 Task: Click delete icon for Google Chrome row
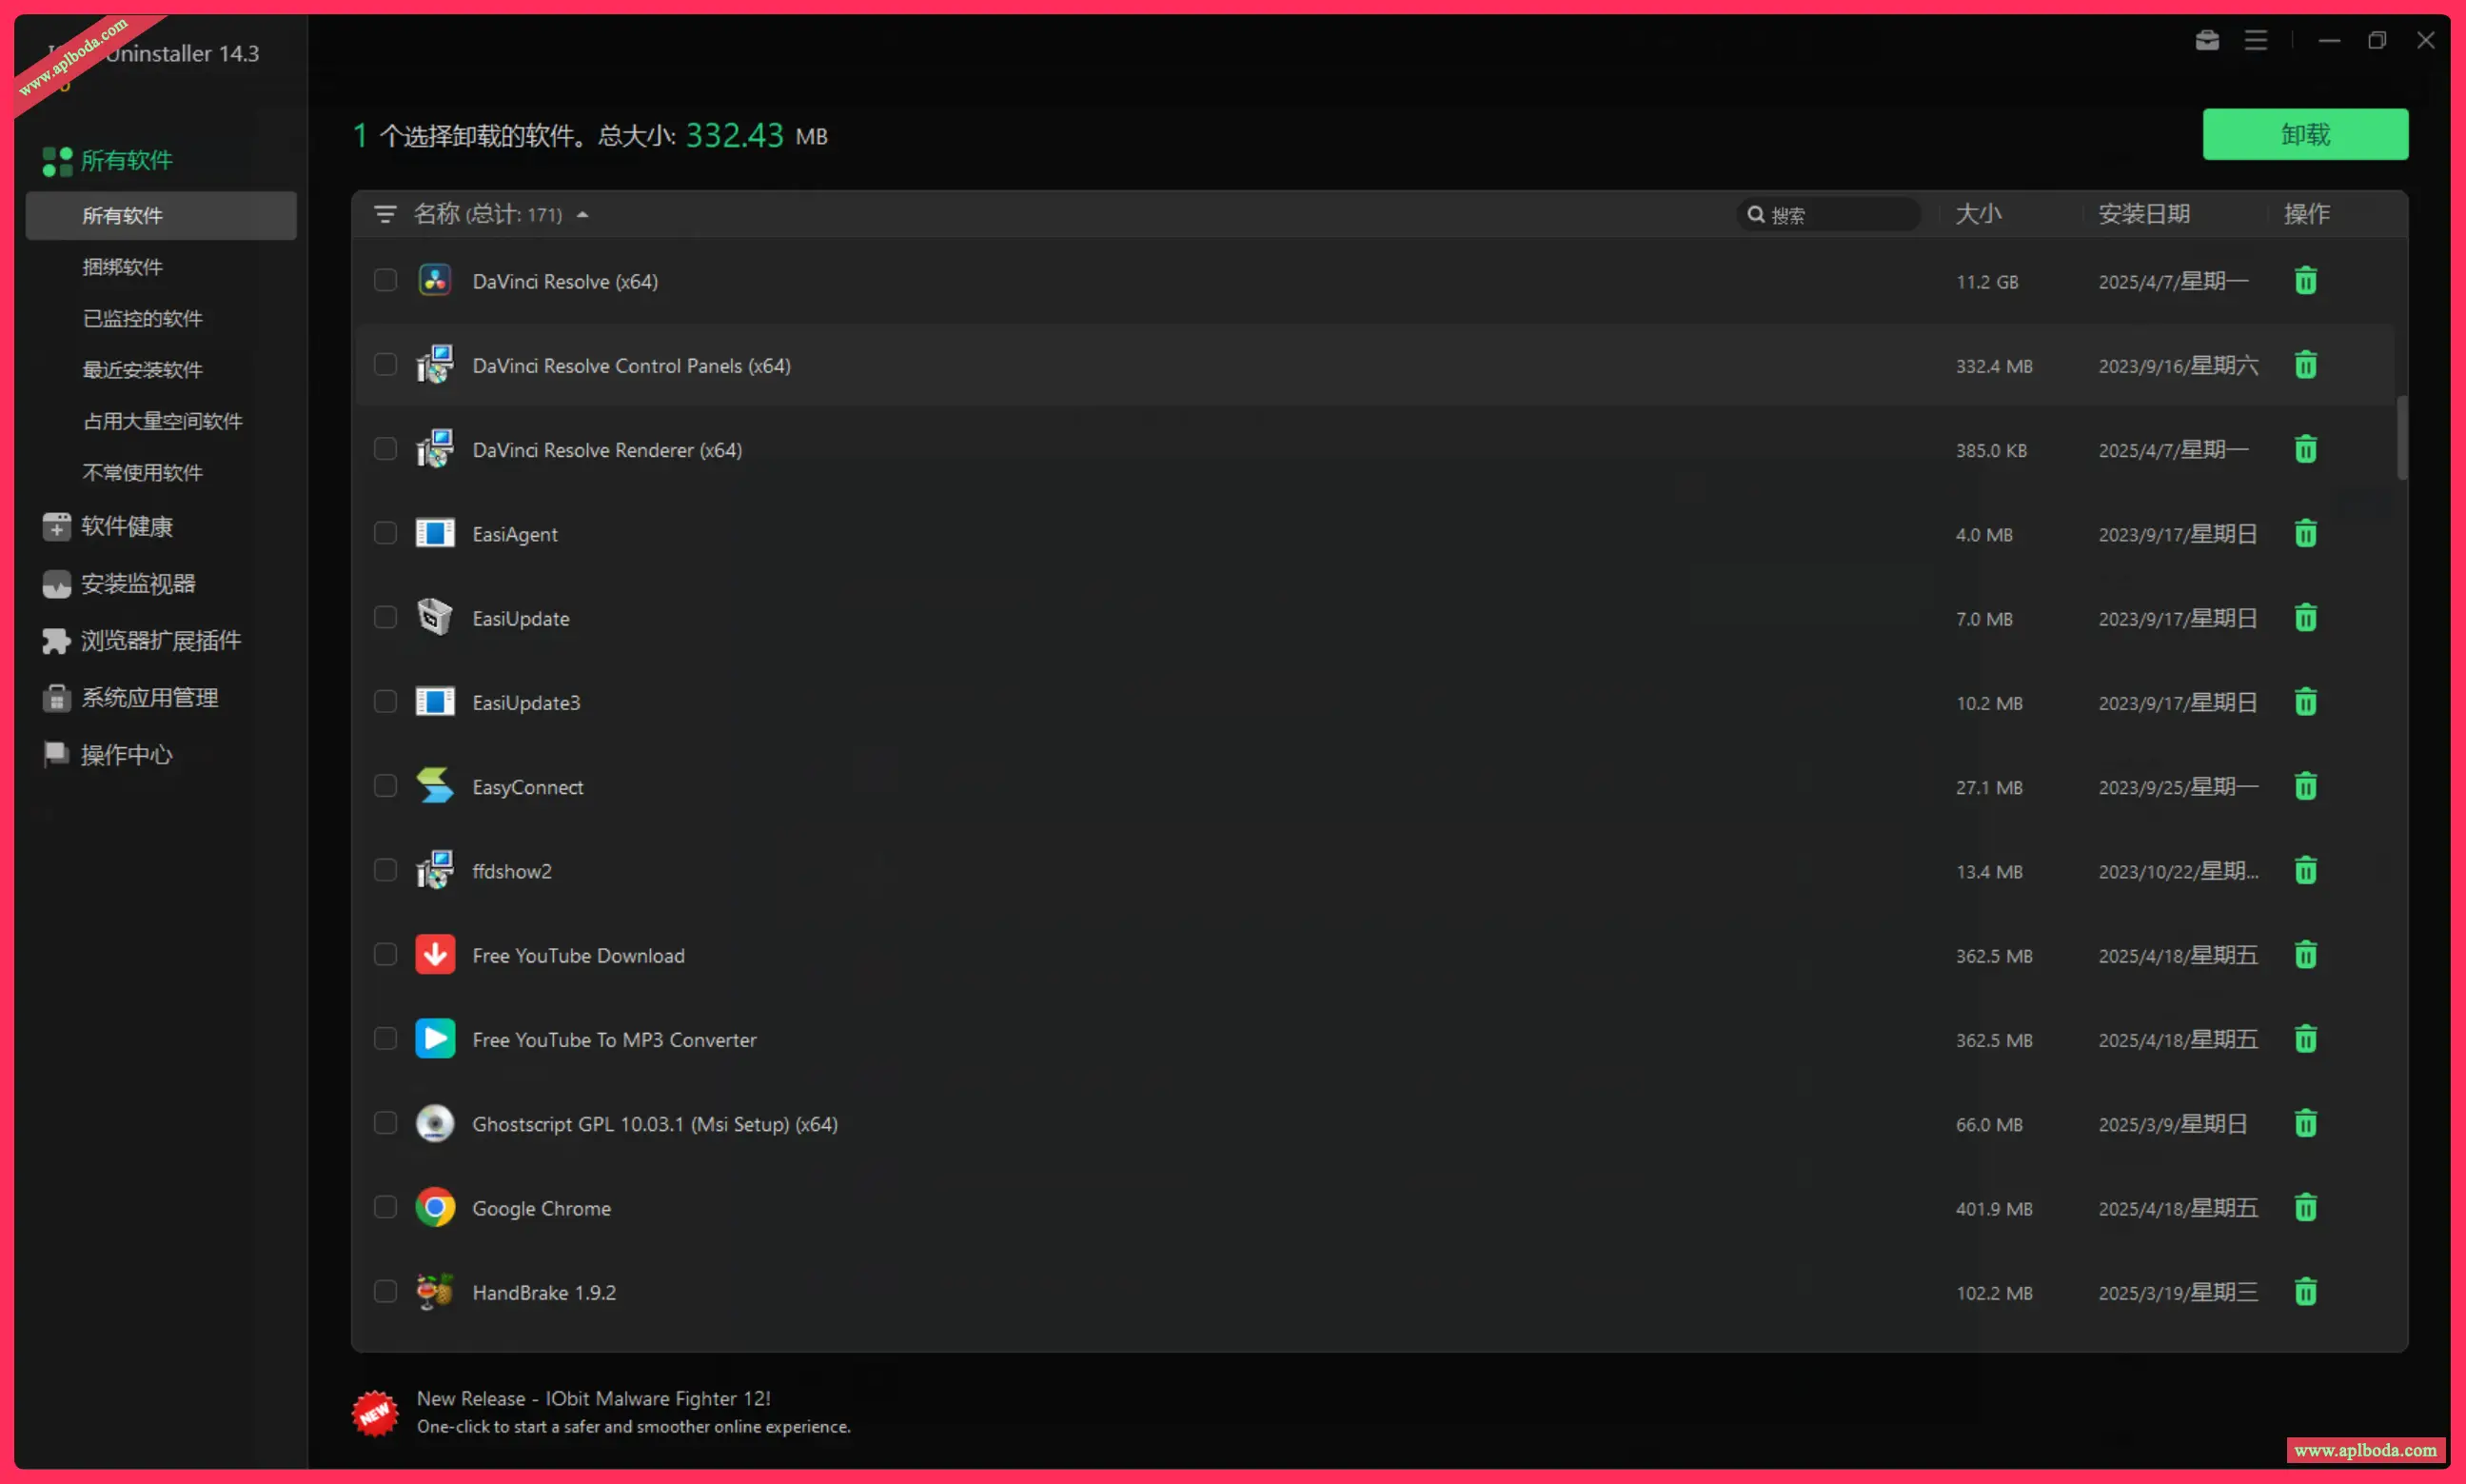tap(2305, 1208)
